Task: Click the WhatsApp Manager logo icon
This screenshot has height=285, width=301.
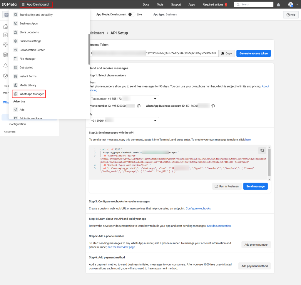Action: pos(16,94)
